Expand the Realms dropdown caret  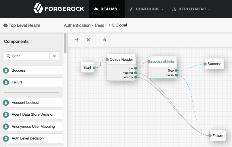(120, 9)
